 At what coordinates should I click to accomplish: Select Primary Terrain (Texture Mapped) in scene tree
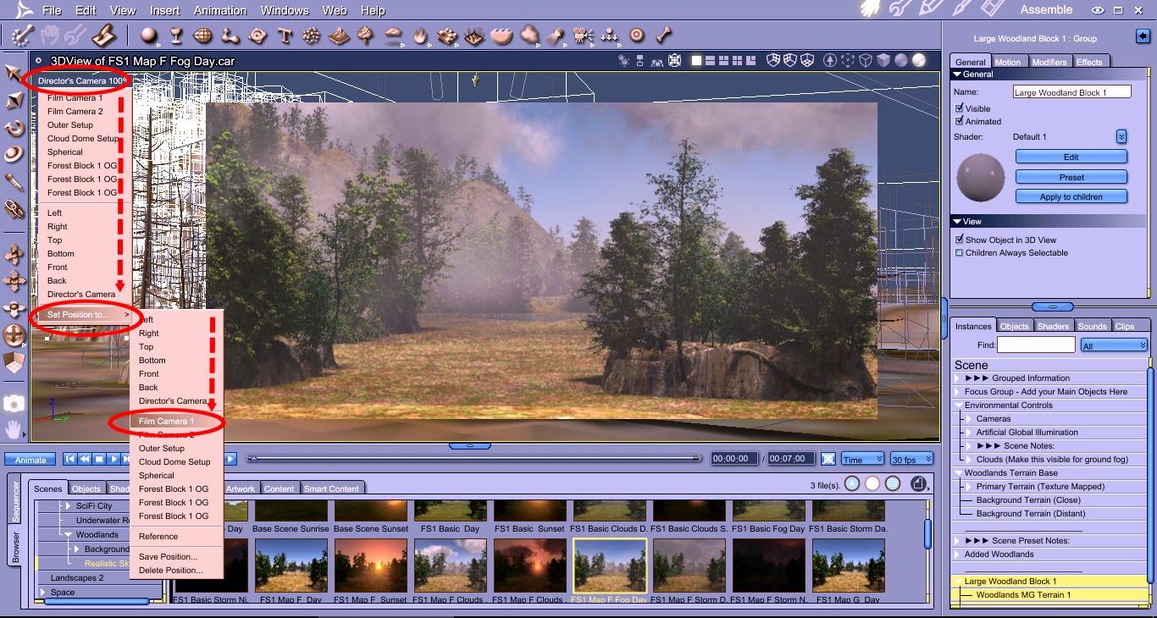click(1040, 487)
